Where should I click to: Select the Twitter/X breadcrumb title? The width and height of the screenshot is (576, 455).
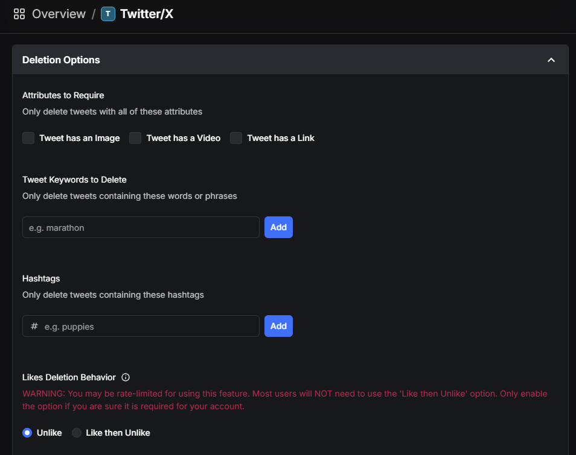pyautogui.click(x=147, y=14)
